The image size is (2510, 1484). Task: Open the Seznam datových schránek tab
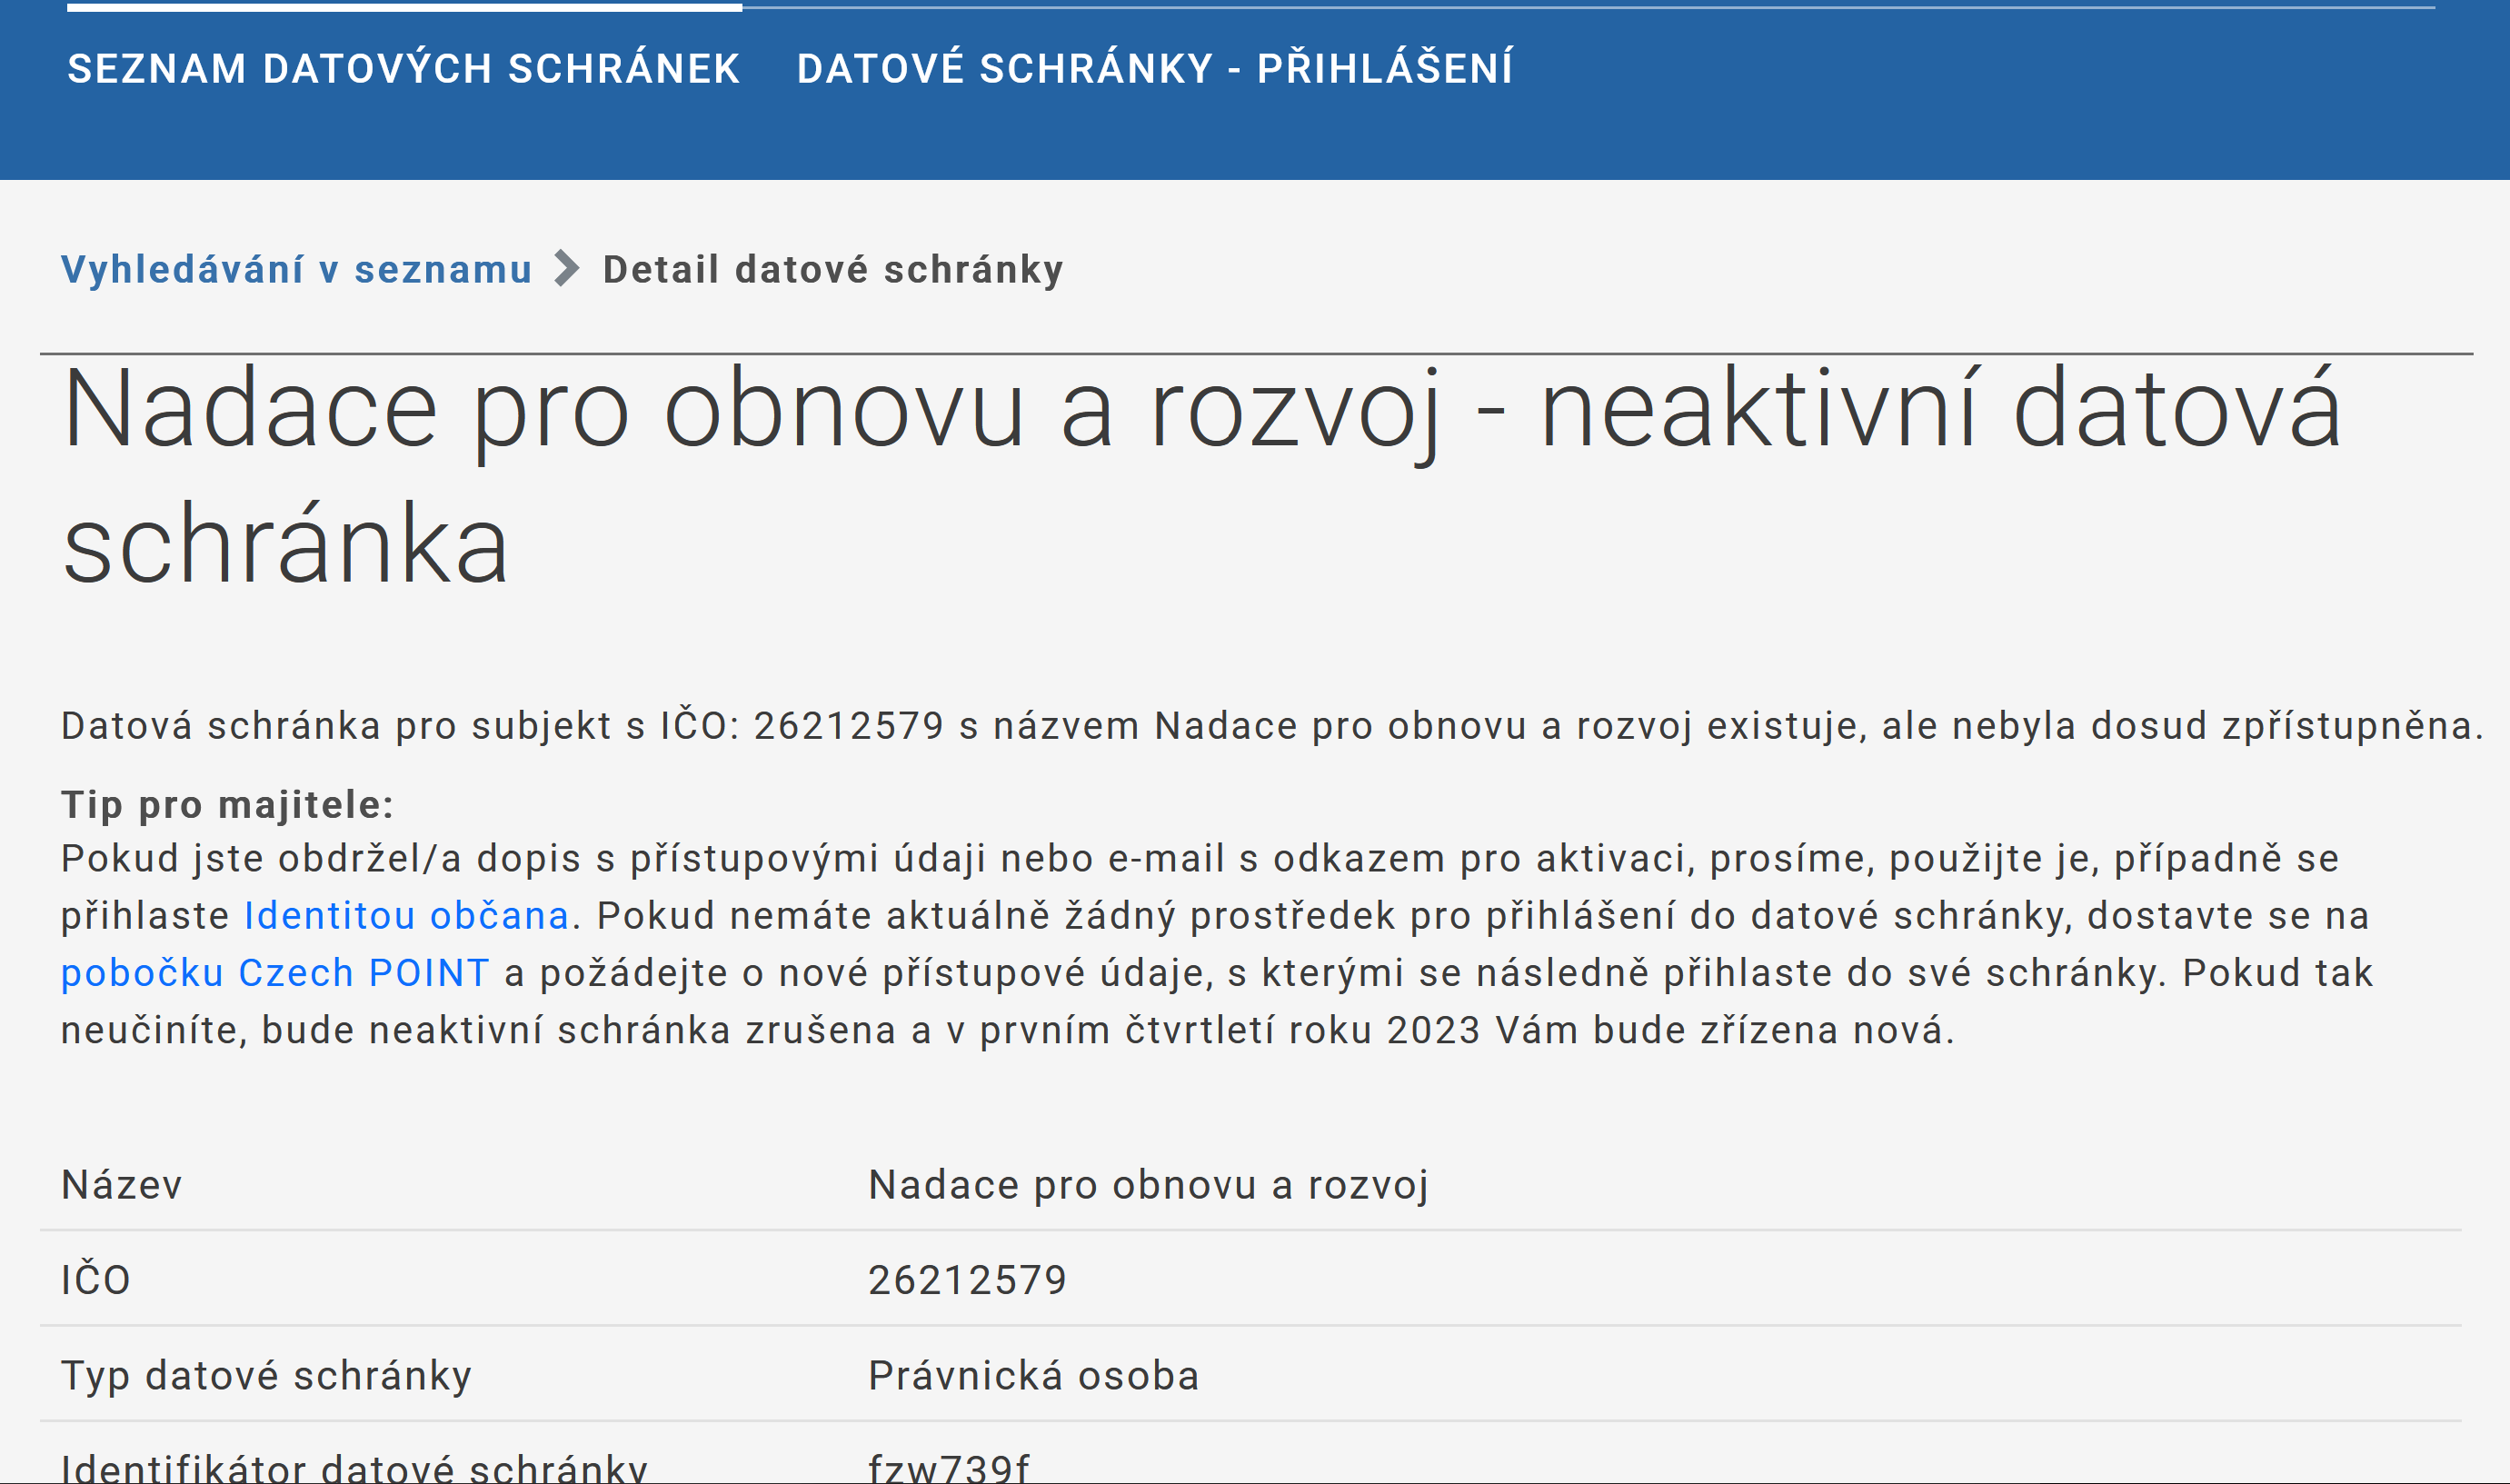tap(403, 68)
